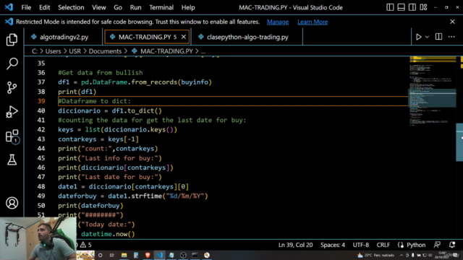Split the editor to the right
The height and width of the screenshot is (260, 463).
click(439, 37)
